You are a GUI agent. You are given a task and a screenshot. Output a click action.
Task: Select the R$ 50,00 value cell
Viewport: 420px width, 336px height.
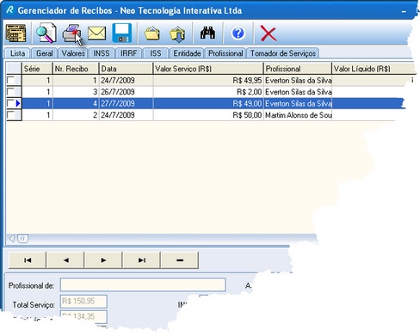[x=208, y=115]
